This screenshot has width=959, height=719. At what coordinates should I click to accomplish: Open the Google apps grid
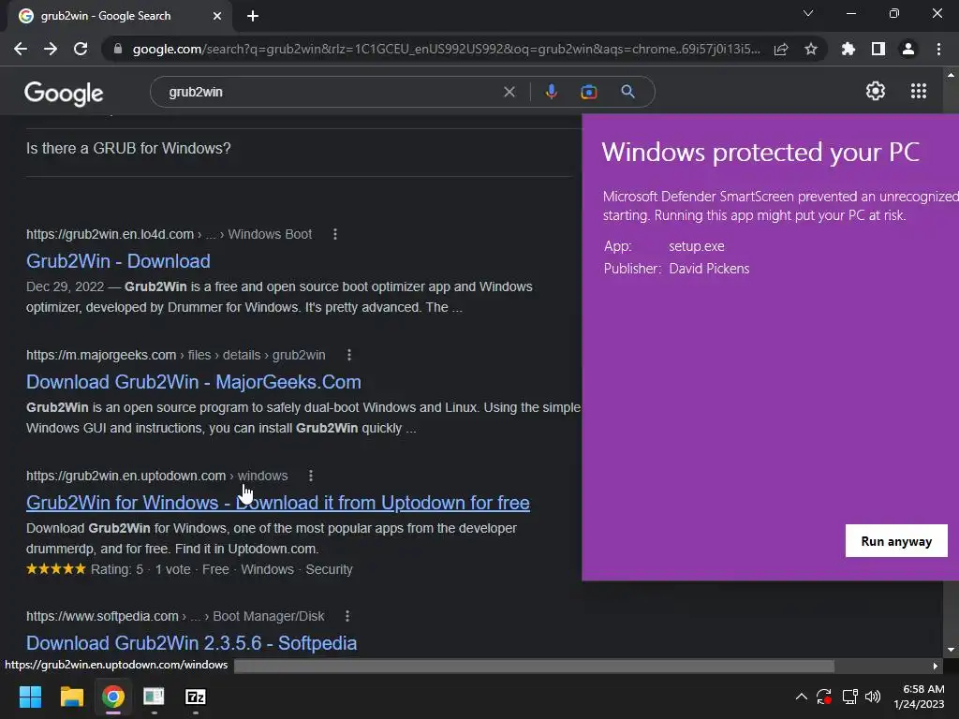point(918,91)
